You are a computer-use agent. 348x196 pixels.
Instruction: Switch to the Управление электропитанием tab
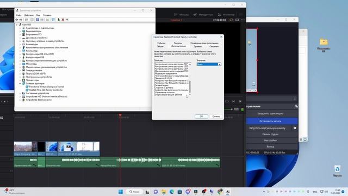point(204,43)
